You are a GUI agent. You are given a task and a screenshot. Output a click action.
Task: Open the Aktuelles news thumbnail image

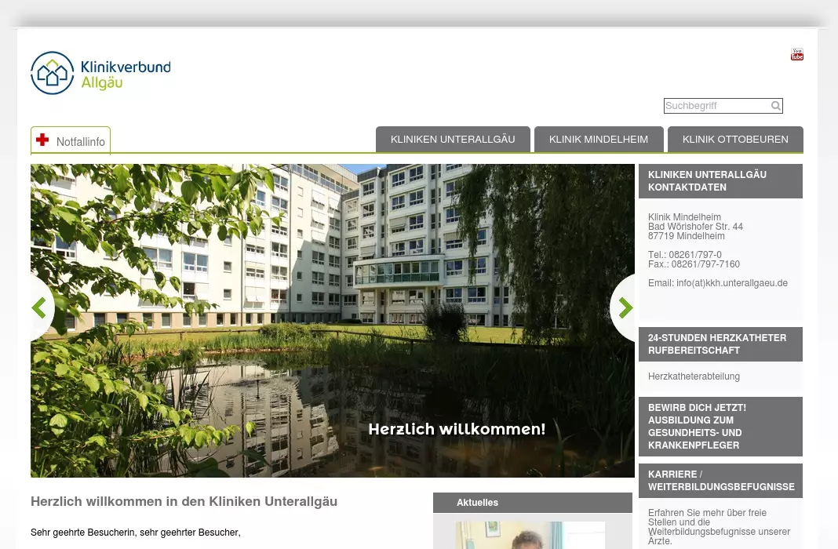(530, 535)
